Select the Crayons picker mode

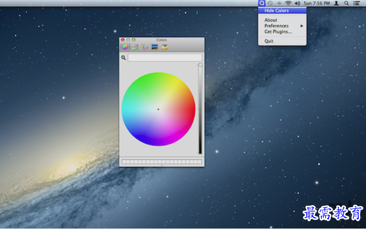(x=164, y=47)
